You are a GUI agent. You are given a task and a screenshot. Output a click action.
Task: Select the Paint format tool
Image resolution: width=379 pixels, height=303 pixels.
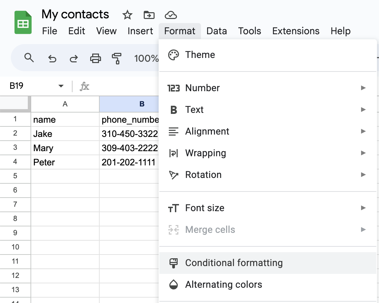pos(117,58)
